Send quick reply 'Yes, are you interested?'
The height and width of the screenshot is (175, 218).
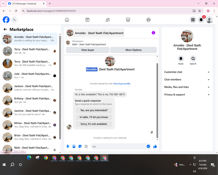click(x=94, y=110)
